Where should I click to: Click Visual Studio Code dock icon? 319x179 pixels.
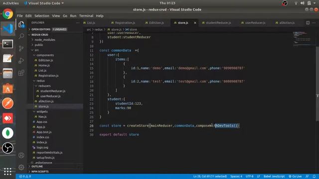point(8,29)
